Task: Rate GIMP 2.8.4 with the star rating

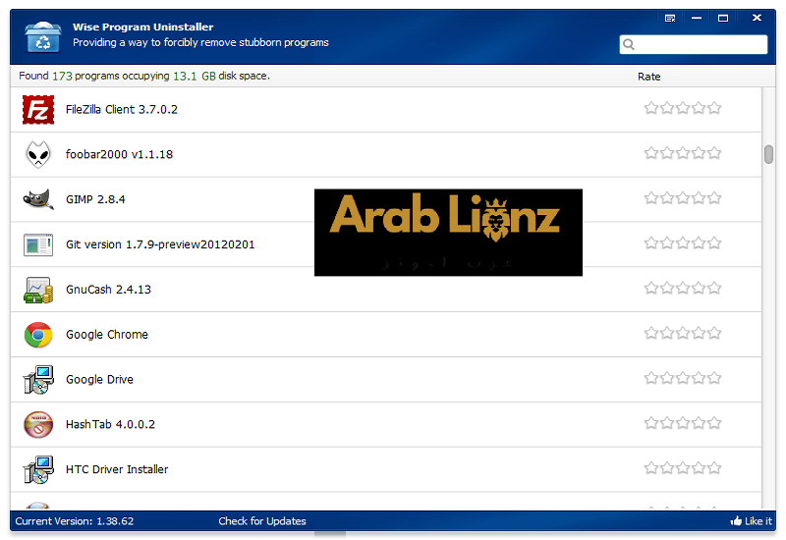Action: 683,198
